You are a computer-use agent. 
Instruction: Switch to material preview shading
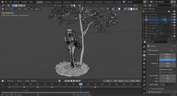[134, 9]
